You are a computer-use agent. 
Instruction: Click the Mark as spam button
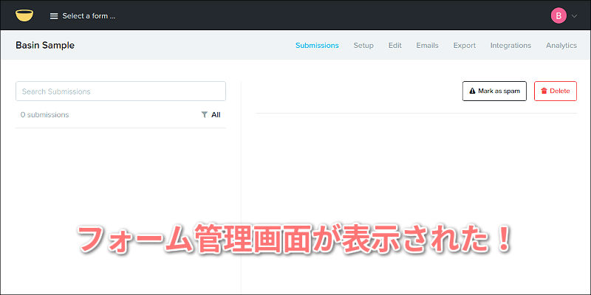click(494, 91)
